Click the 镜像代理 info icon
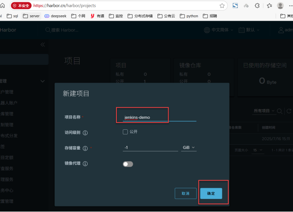Screen dimensions: 293x212 tap(85, 164)
